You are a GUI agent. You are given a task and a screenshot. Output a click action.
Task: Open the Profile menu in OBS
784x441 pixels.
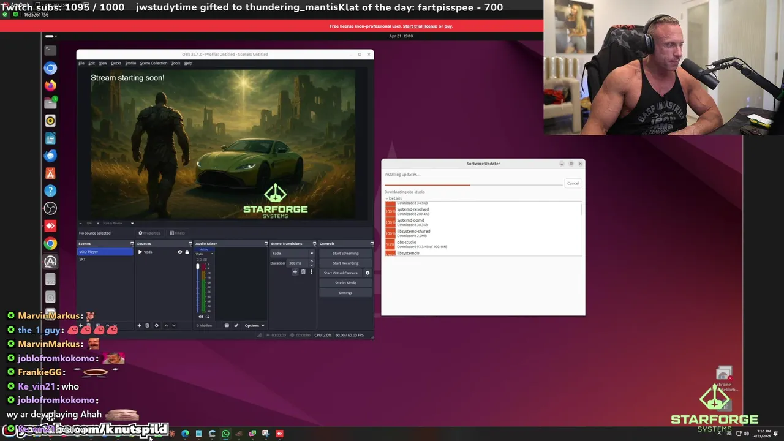(x=130, y=63)
